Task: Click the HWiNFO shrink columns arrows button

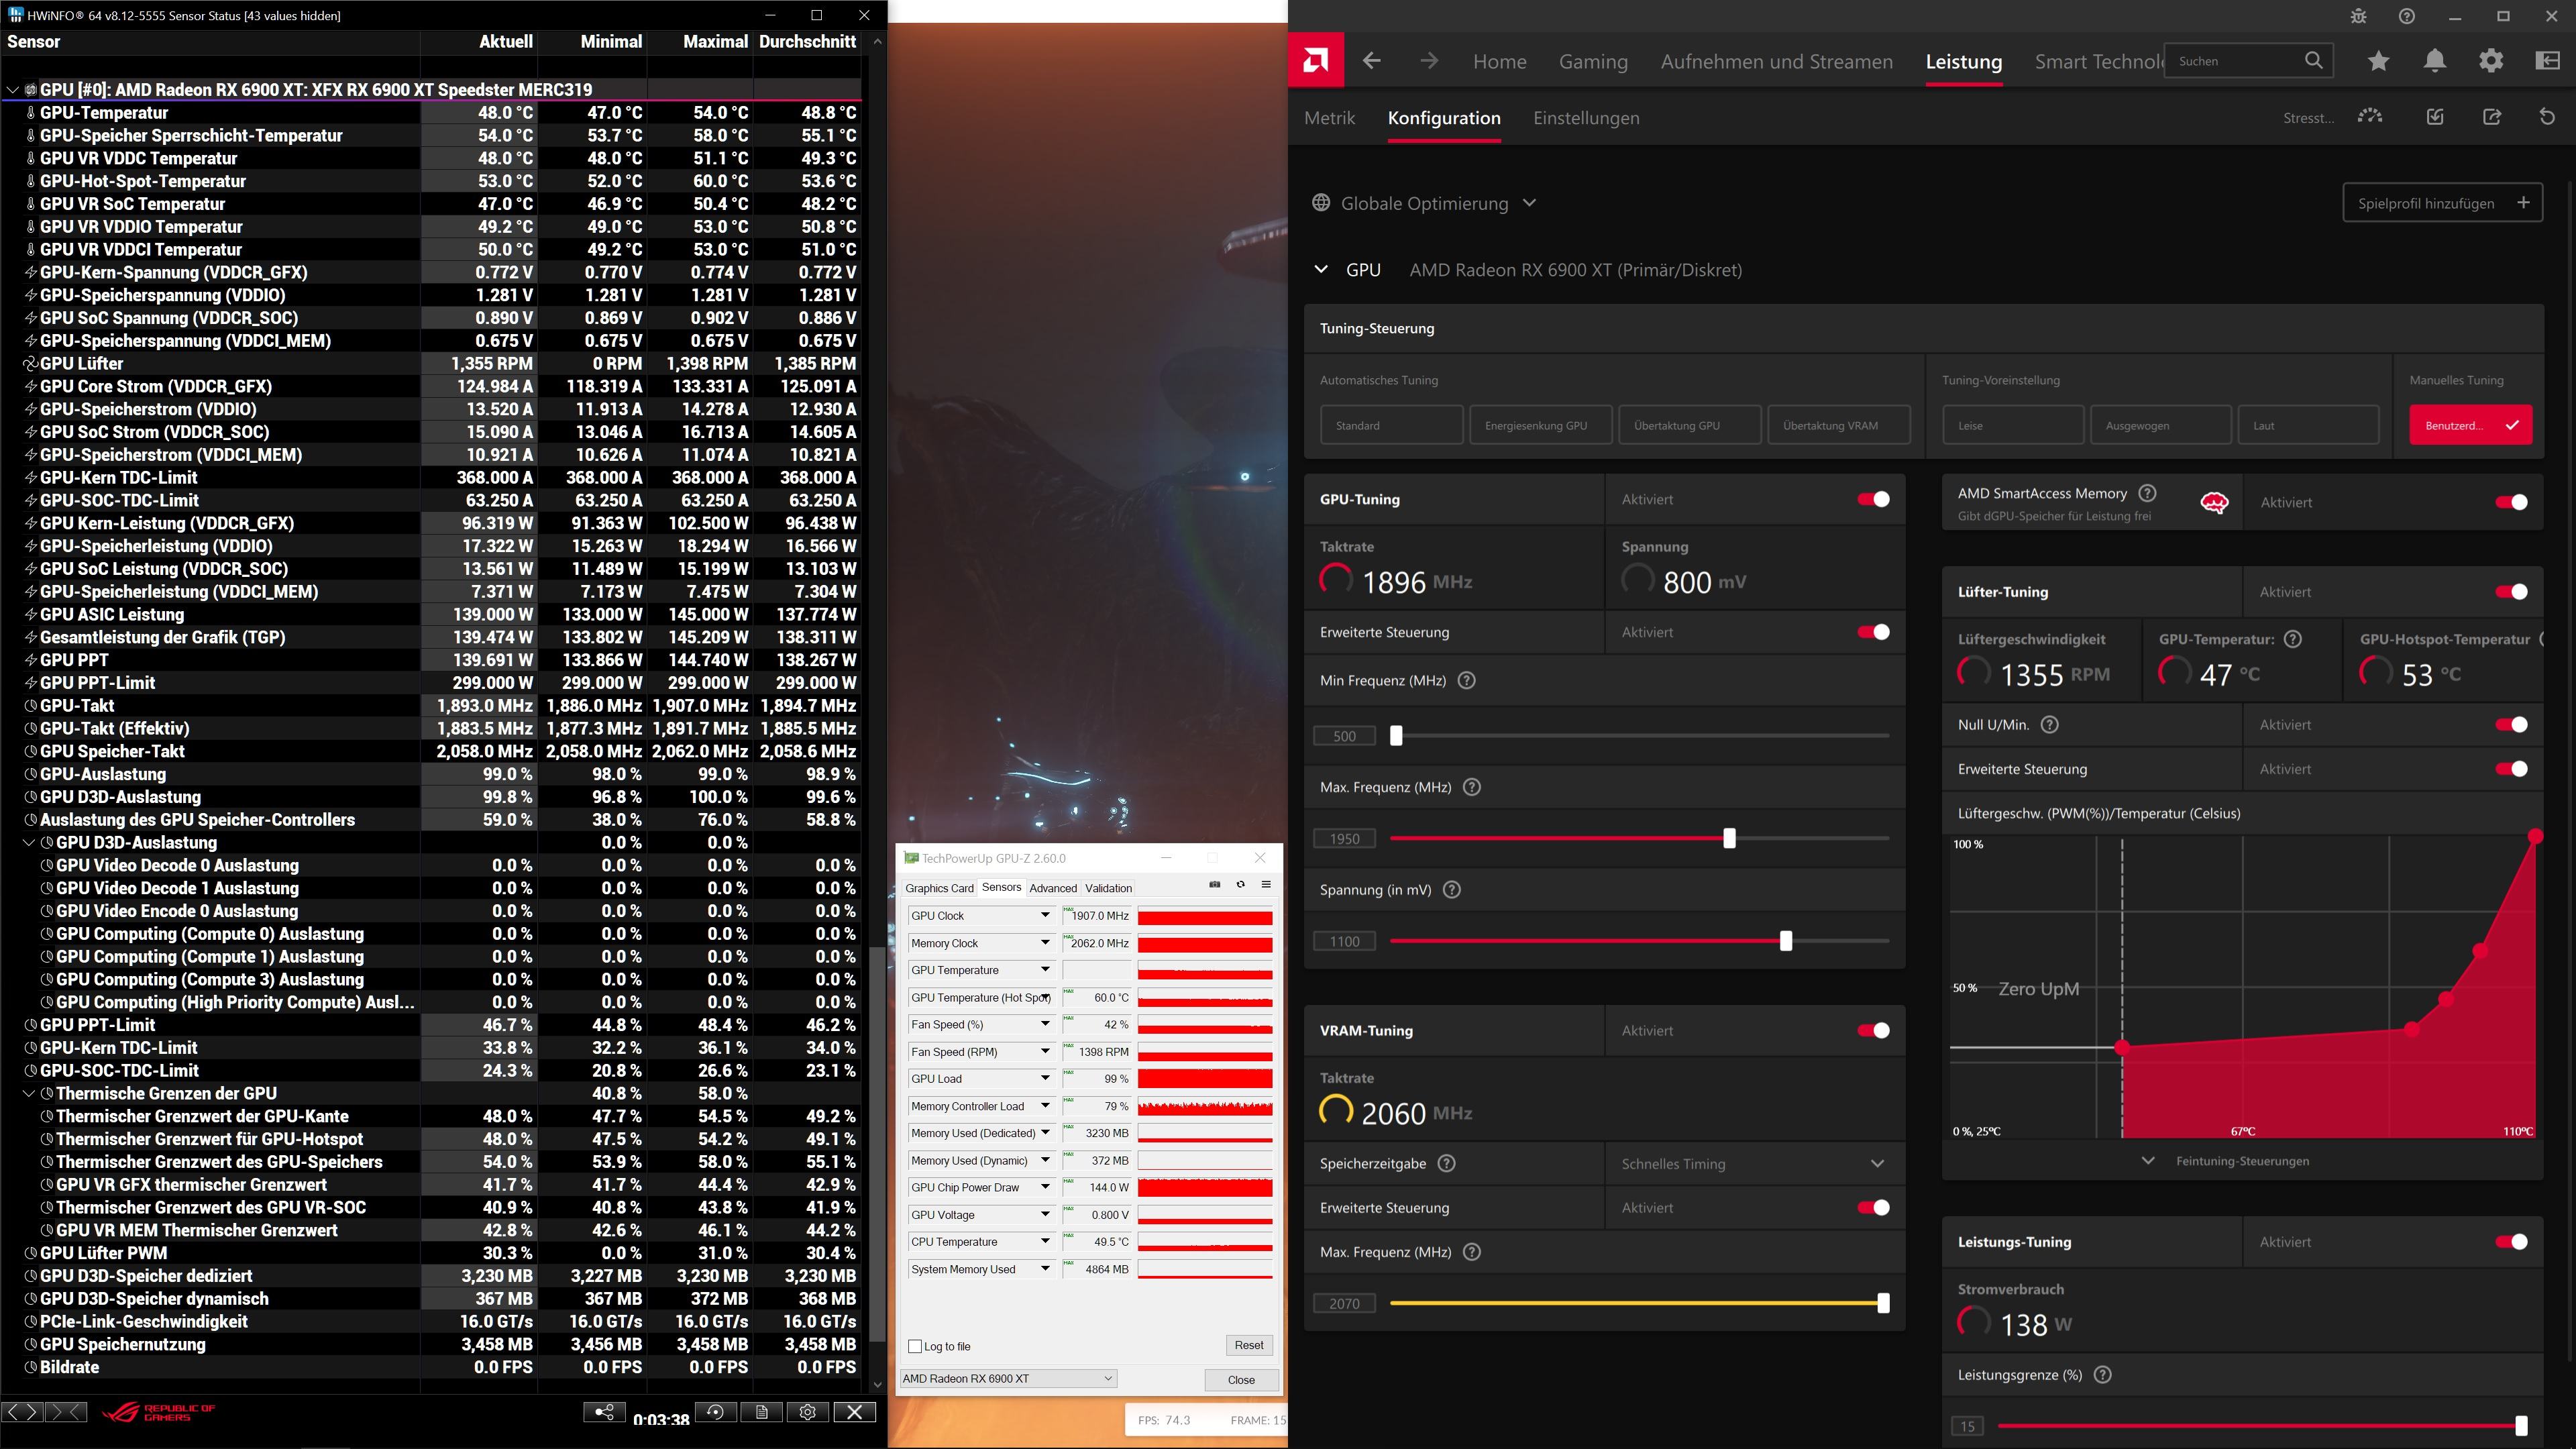Action: (x=66, y=1411)
